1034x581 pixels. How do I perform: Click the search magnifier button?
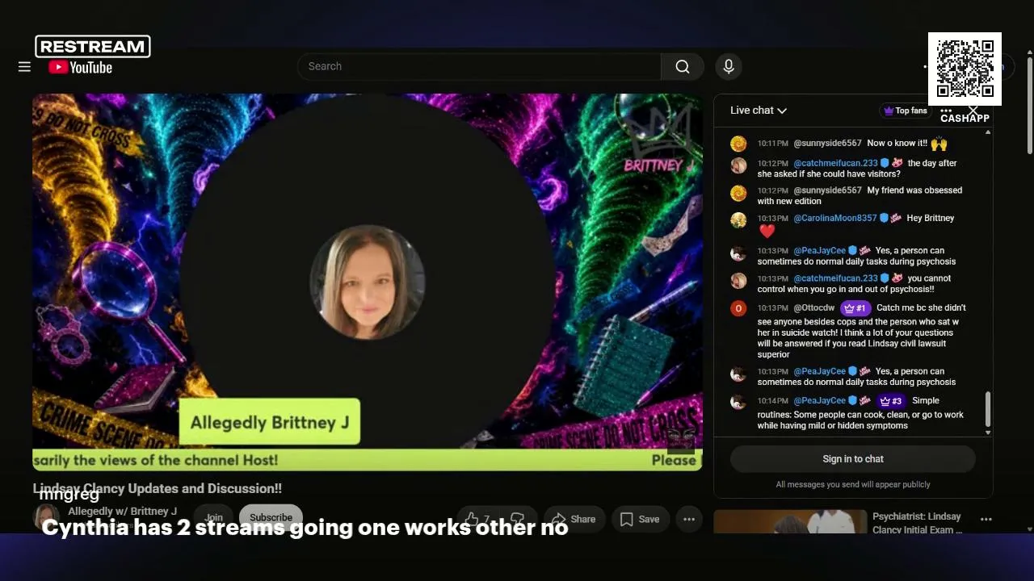[x=683, y=67]
